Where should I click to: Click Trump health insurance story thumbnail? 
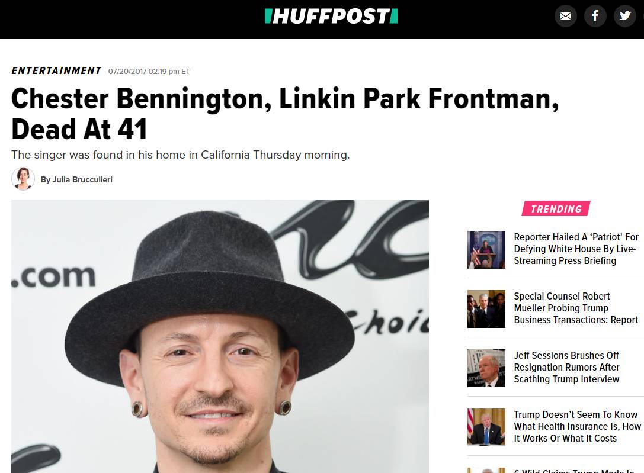[x=486, y=427]
